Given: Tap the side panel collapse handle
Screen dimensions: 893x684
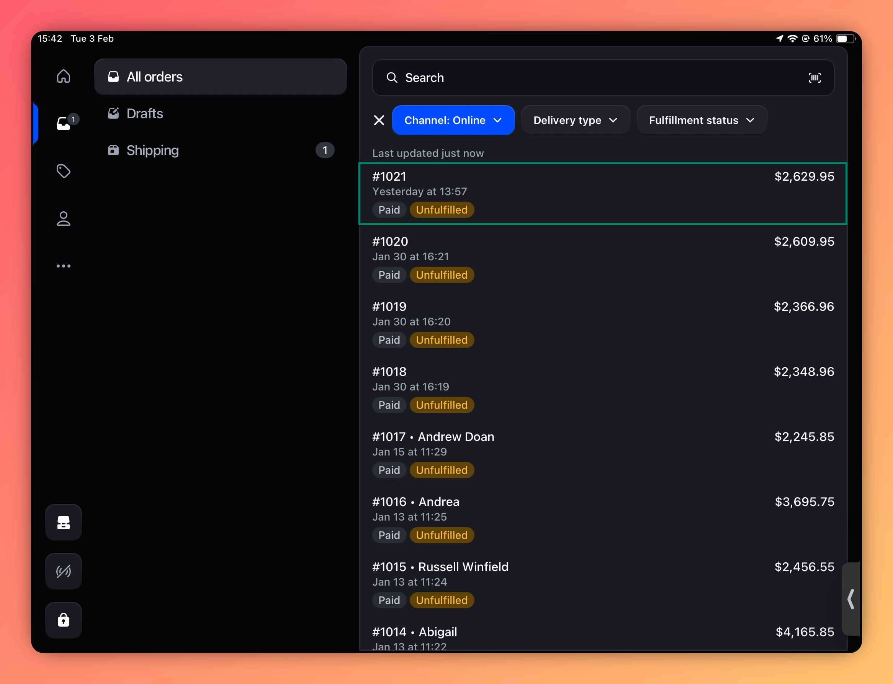Looking at the screenshot, I should pos(850,599).
